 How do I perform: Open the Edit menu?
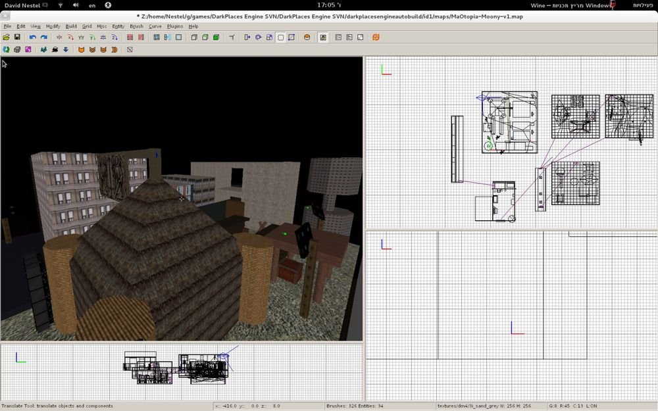click(20, 26)
